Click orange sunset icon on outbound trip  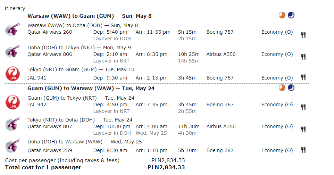[282, 15]
